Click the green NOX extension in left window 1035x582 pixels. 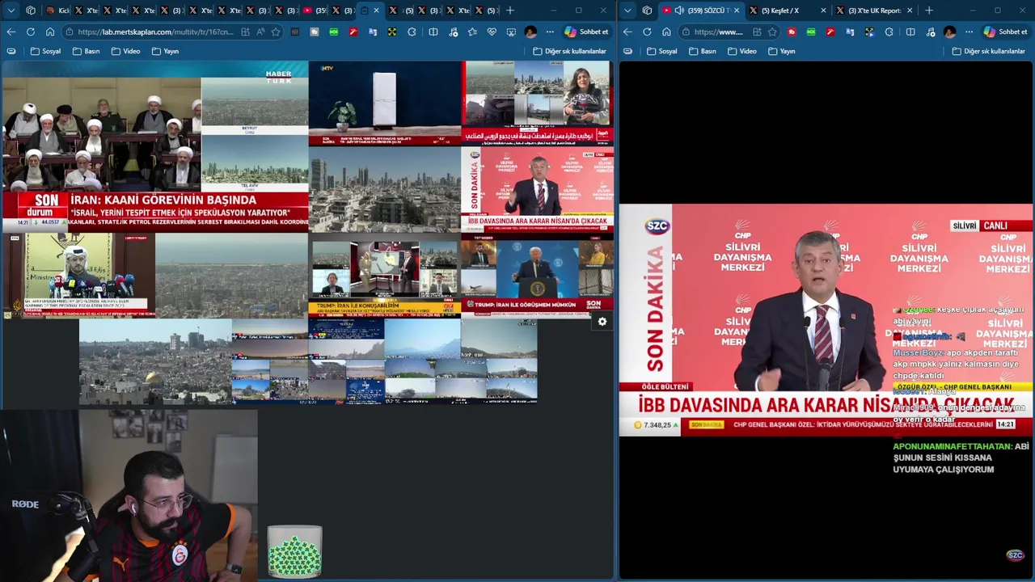point(334,32)
